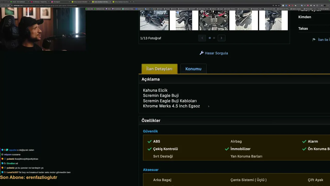330x186 pixels.
Task: Switch to the Stream - Kick Dashboard browser tab
Action: pyautogui.click(x=19, y=2)
